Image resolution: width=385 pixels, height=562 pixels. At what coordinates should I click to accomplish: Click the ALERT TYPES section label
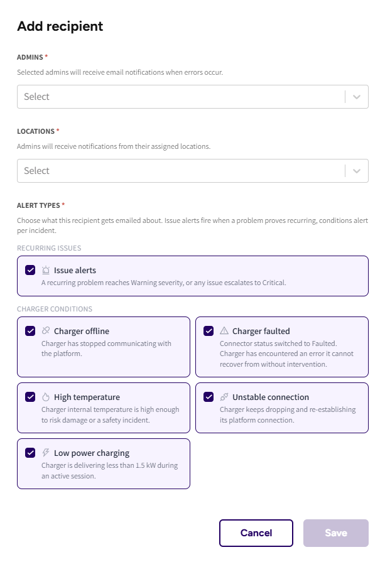point(38,205)
